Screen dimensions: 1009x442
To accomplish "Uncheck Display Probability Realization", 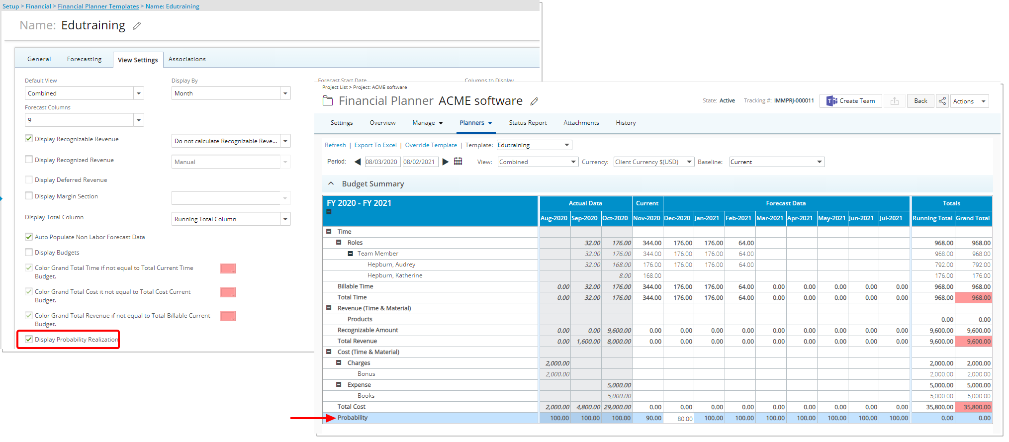I will 29,339.
